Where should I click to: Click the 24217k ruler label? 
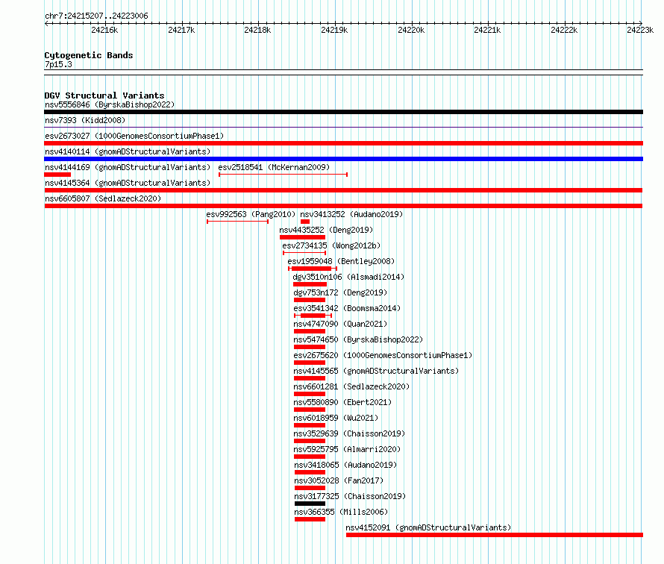pos(181,30)
